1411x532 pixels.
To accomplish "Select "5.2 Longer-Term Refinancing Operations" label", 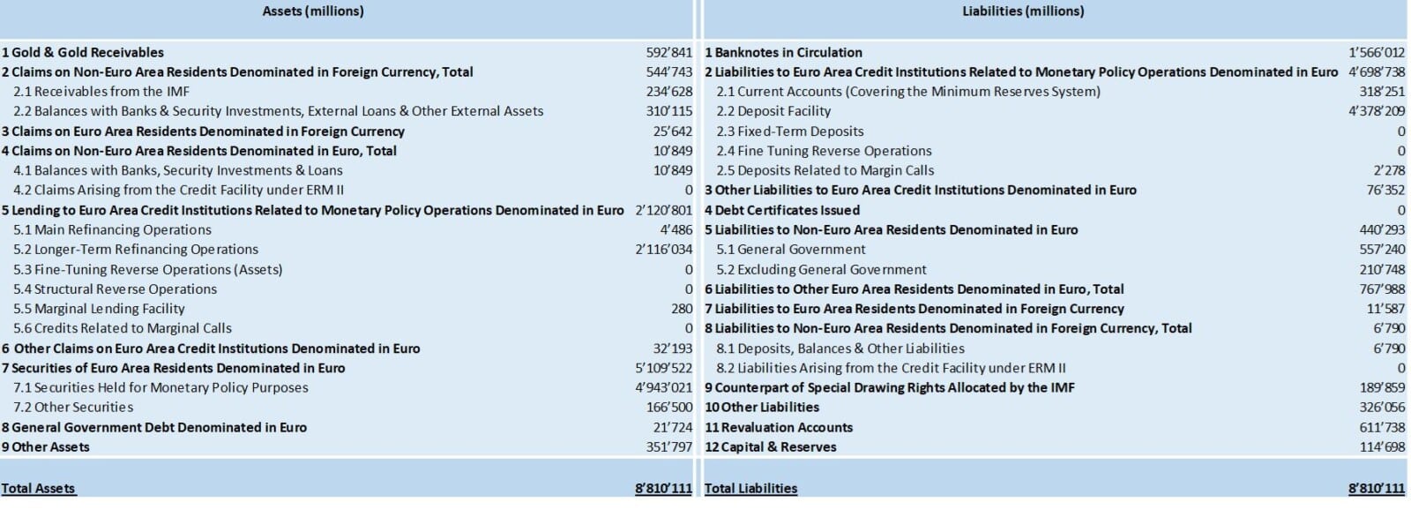I will (136, 250).
